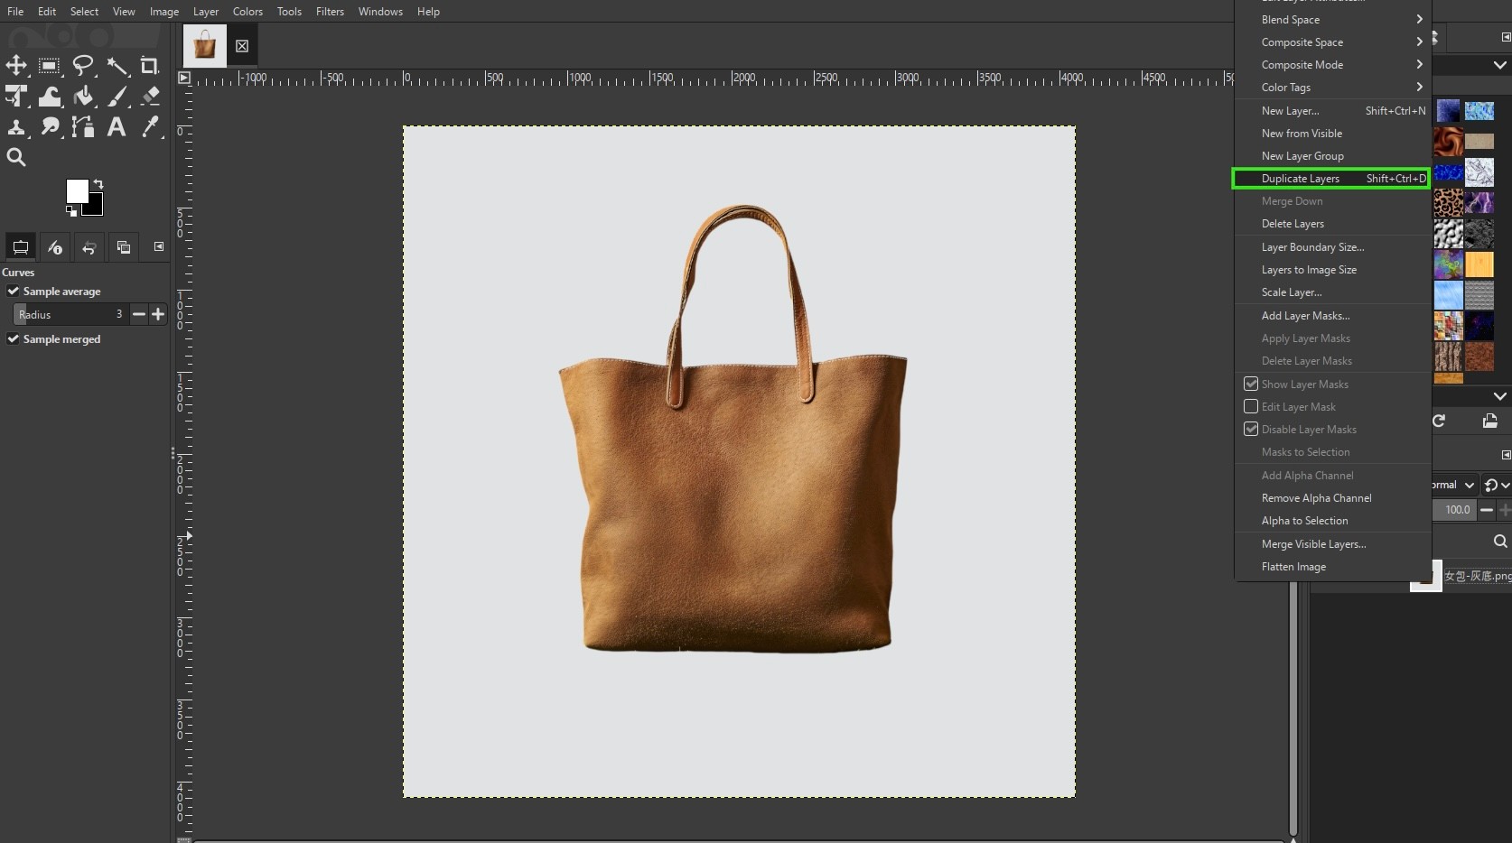Click the white foreground color swatch
Image resolution: width=1512 pixels, height=843 pixels.
77,190
